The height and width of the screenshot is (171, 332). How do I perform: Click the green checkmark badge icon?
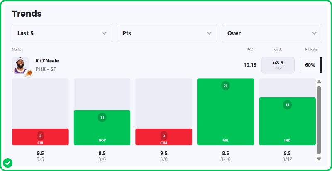(7, 163)
